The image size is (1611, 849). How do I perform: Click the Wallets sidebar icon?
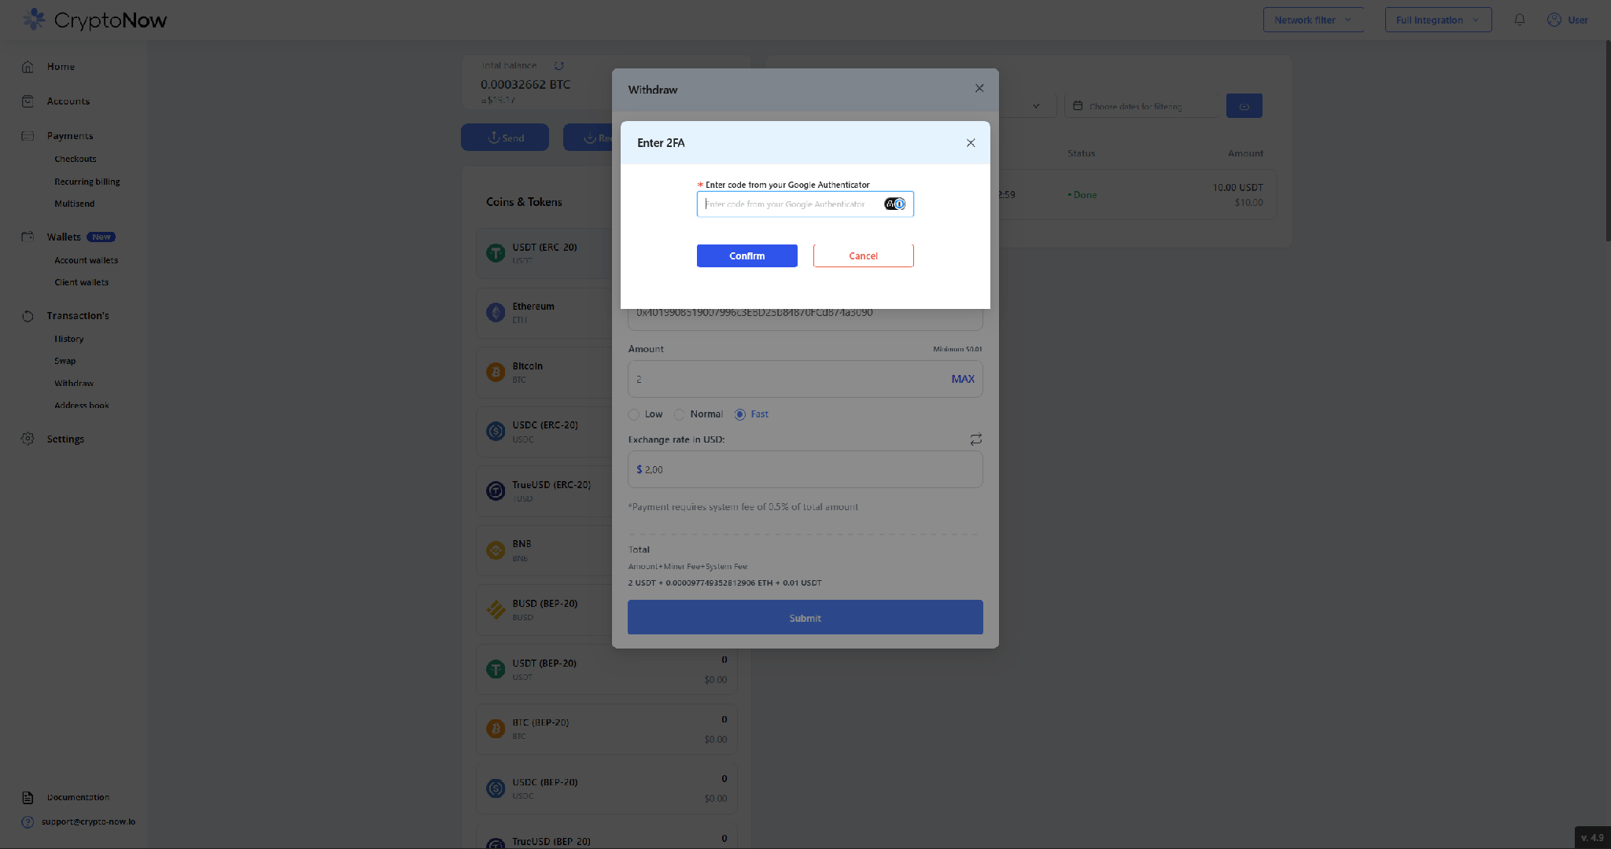pyautogui.click(x=28, y=237)
